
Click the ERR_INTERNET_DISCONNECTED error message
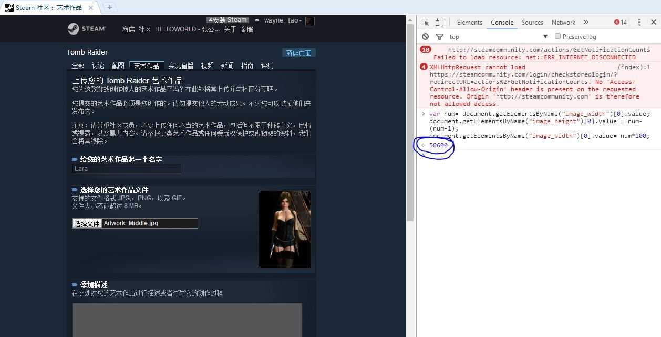534,57
